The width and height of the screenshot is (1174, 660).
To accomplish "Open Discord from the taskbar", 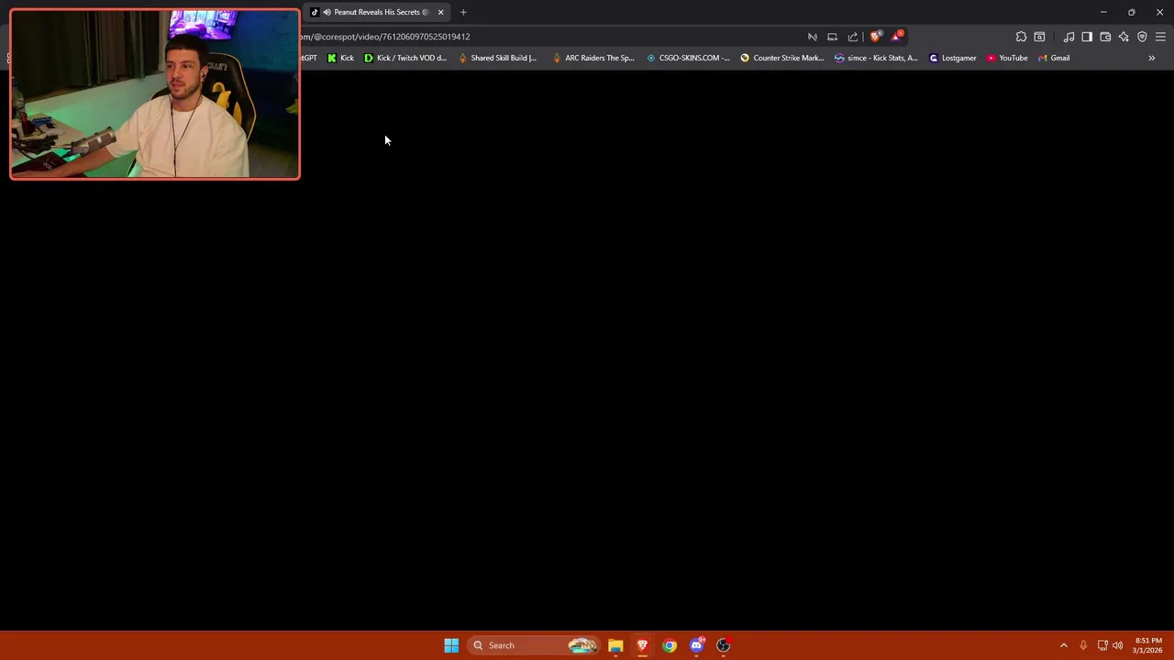I will coord(696,645).
